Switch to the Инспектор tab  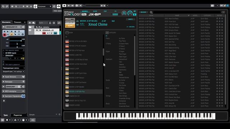pos(6,22)
